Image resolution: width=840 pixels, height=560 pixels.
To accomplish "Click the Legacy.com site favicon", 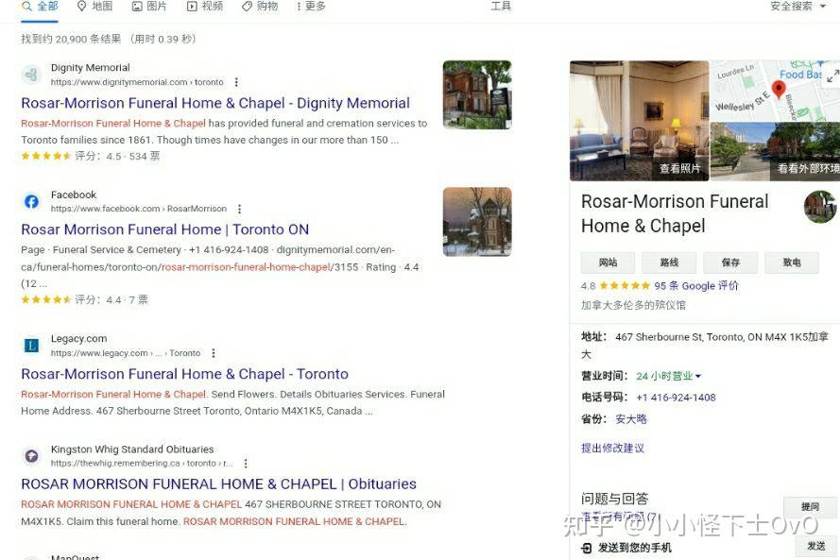I will point(31,346).
